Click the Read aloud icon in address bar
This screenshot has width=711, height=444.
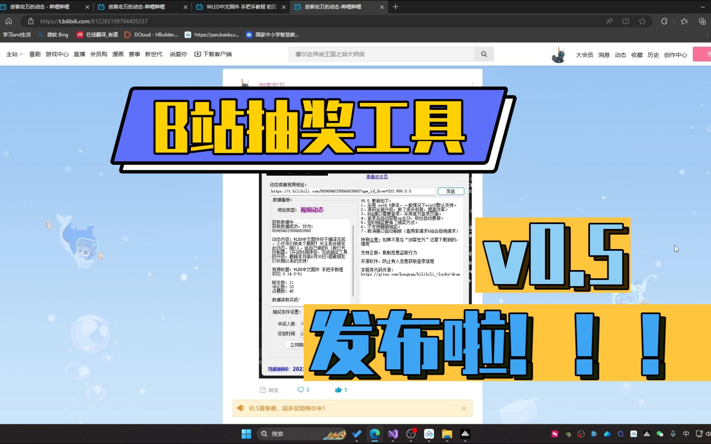pos(610,21)
